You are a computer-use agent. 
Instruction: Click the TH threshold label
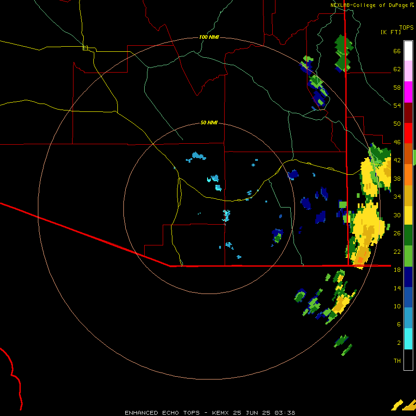coord(397,361)
